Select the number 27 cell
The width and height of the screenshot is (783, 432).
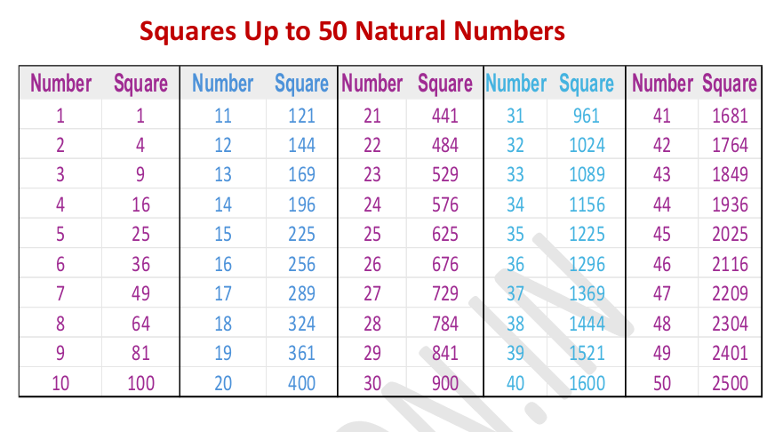[372, 293]
